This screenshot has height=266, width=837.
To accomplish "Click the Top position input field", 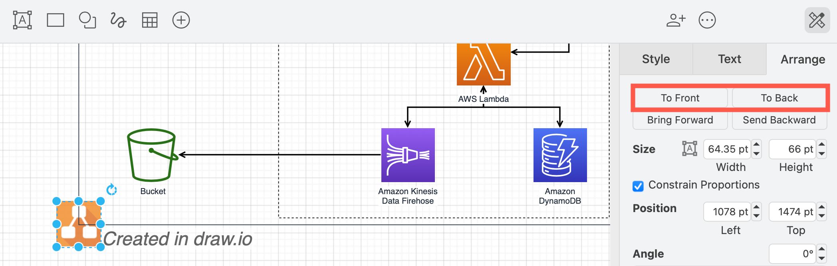I will (x=793, y=212).
